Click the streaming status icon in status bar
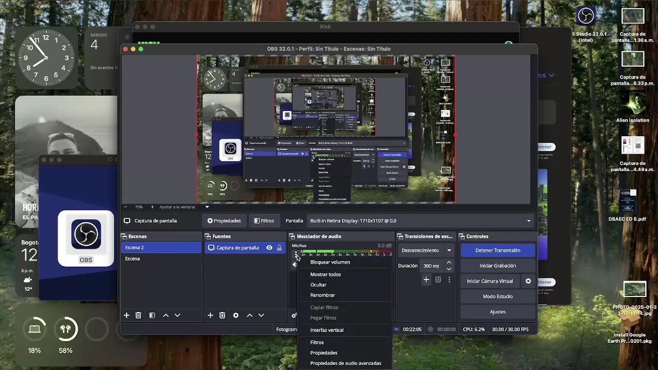Image resolution: width=658 pixels, height=370 pixels. click(397, 329)
